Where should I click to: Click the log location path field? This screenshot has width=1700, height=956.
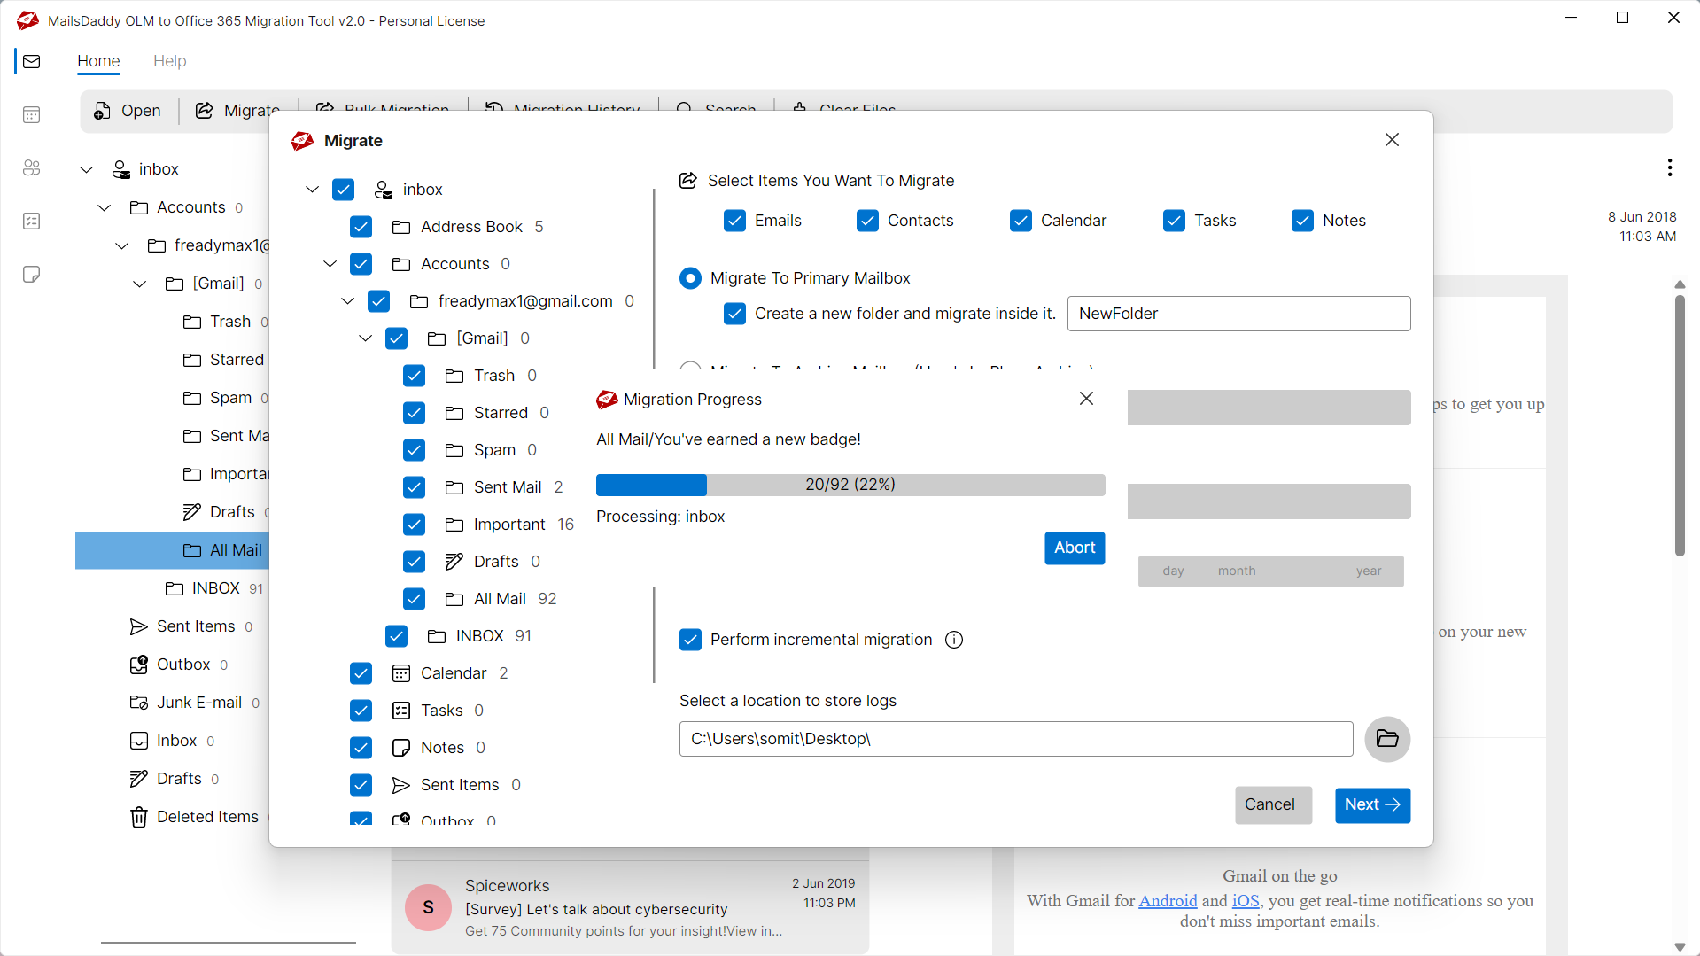[1016, 739]
